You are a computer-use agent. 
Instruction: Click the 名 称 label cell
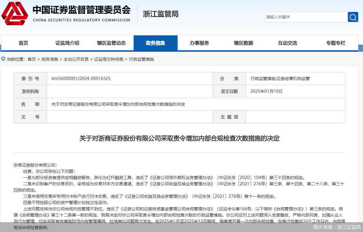[x=30, y=104]
